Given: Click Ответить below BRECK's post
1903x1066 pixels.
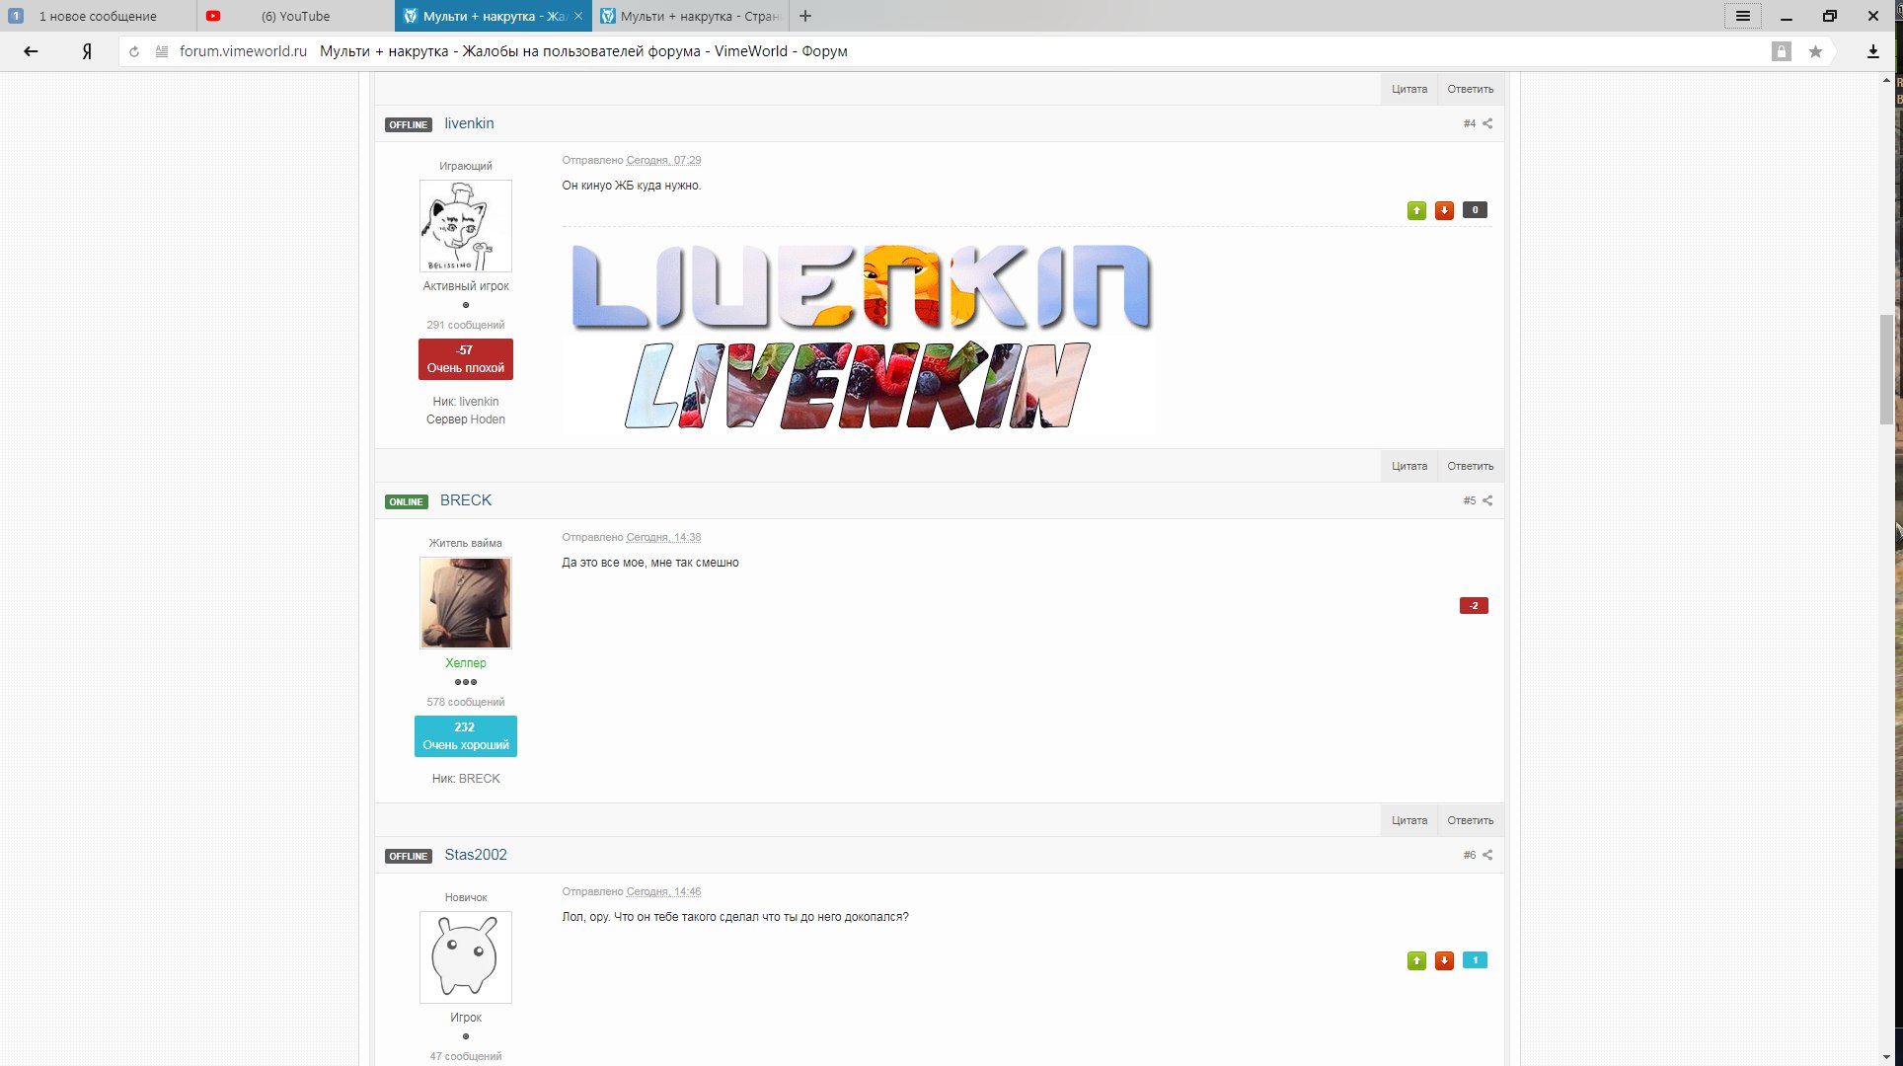Looking at the screenshot, I should [x=1471, y=820].
